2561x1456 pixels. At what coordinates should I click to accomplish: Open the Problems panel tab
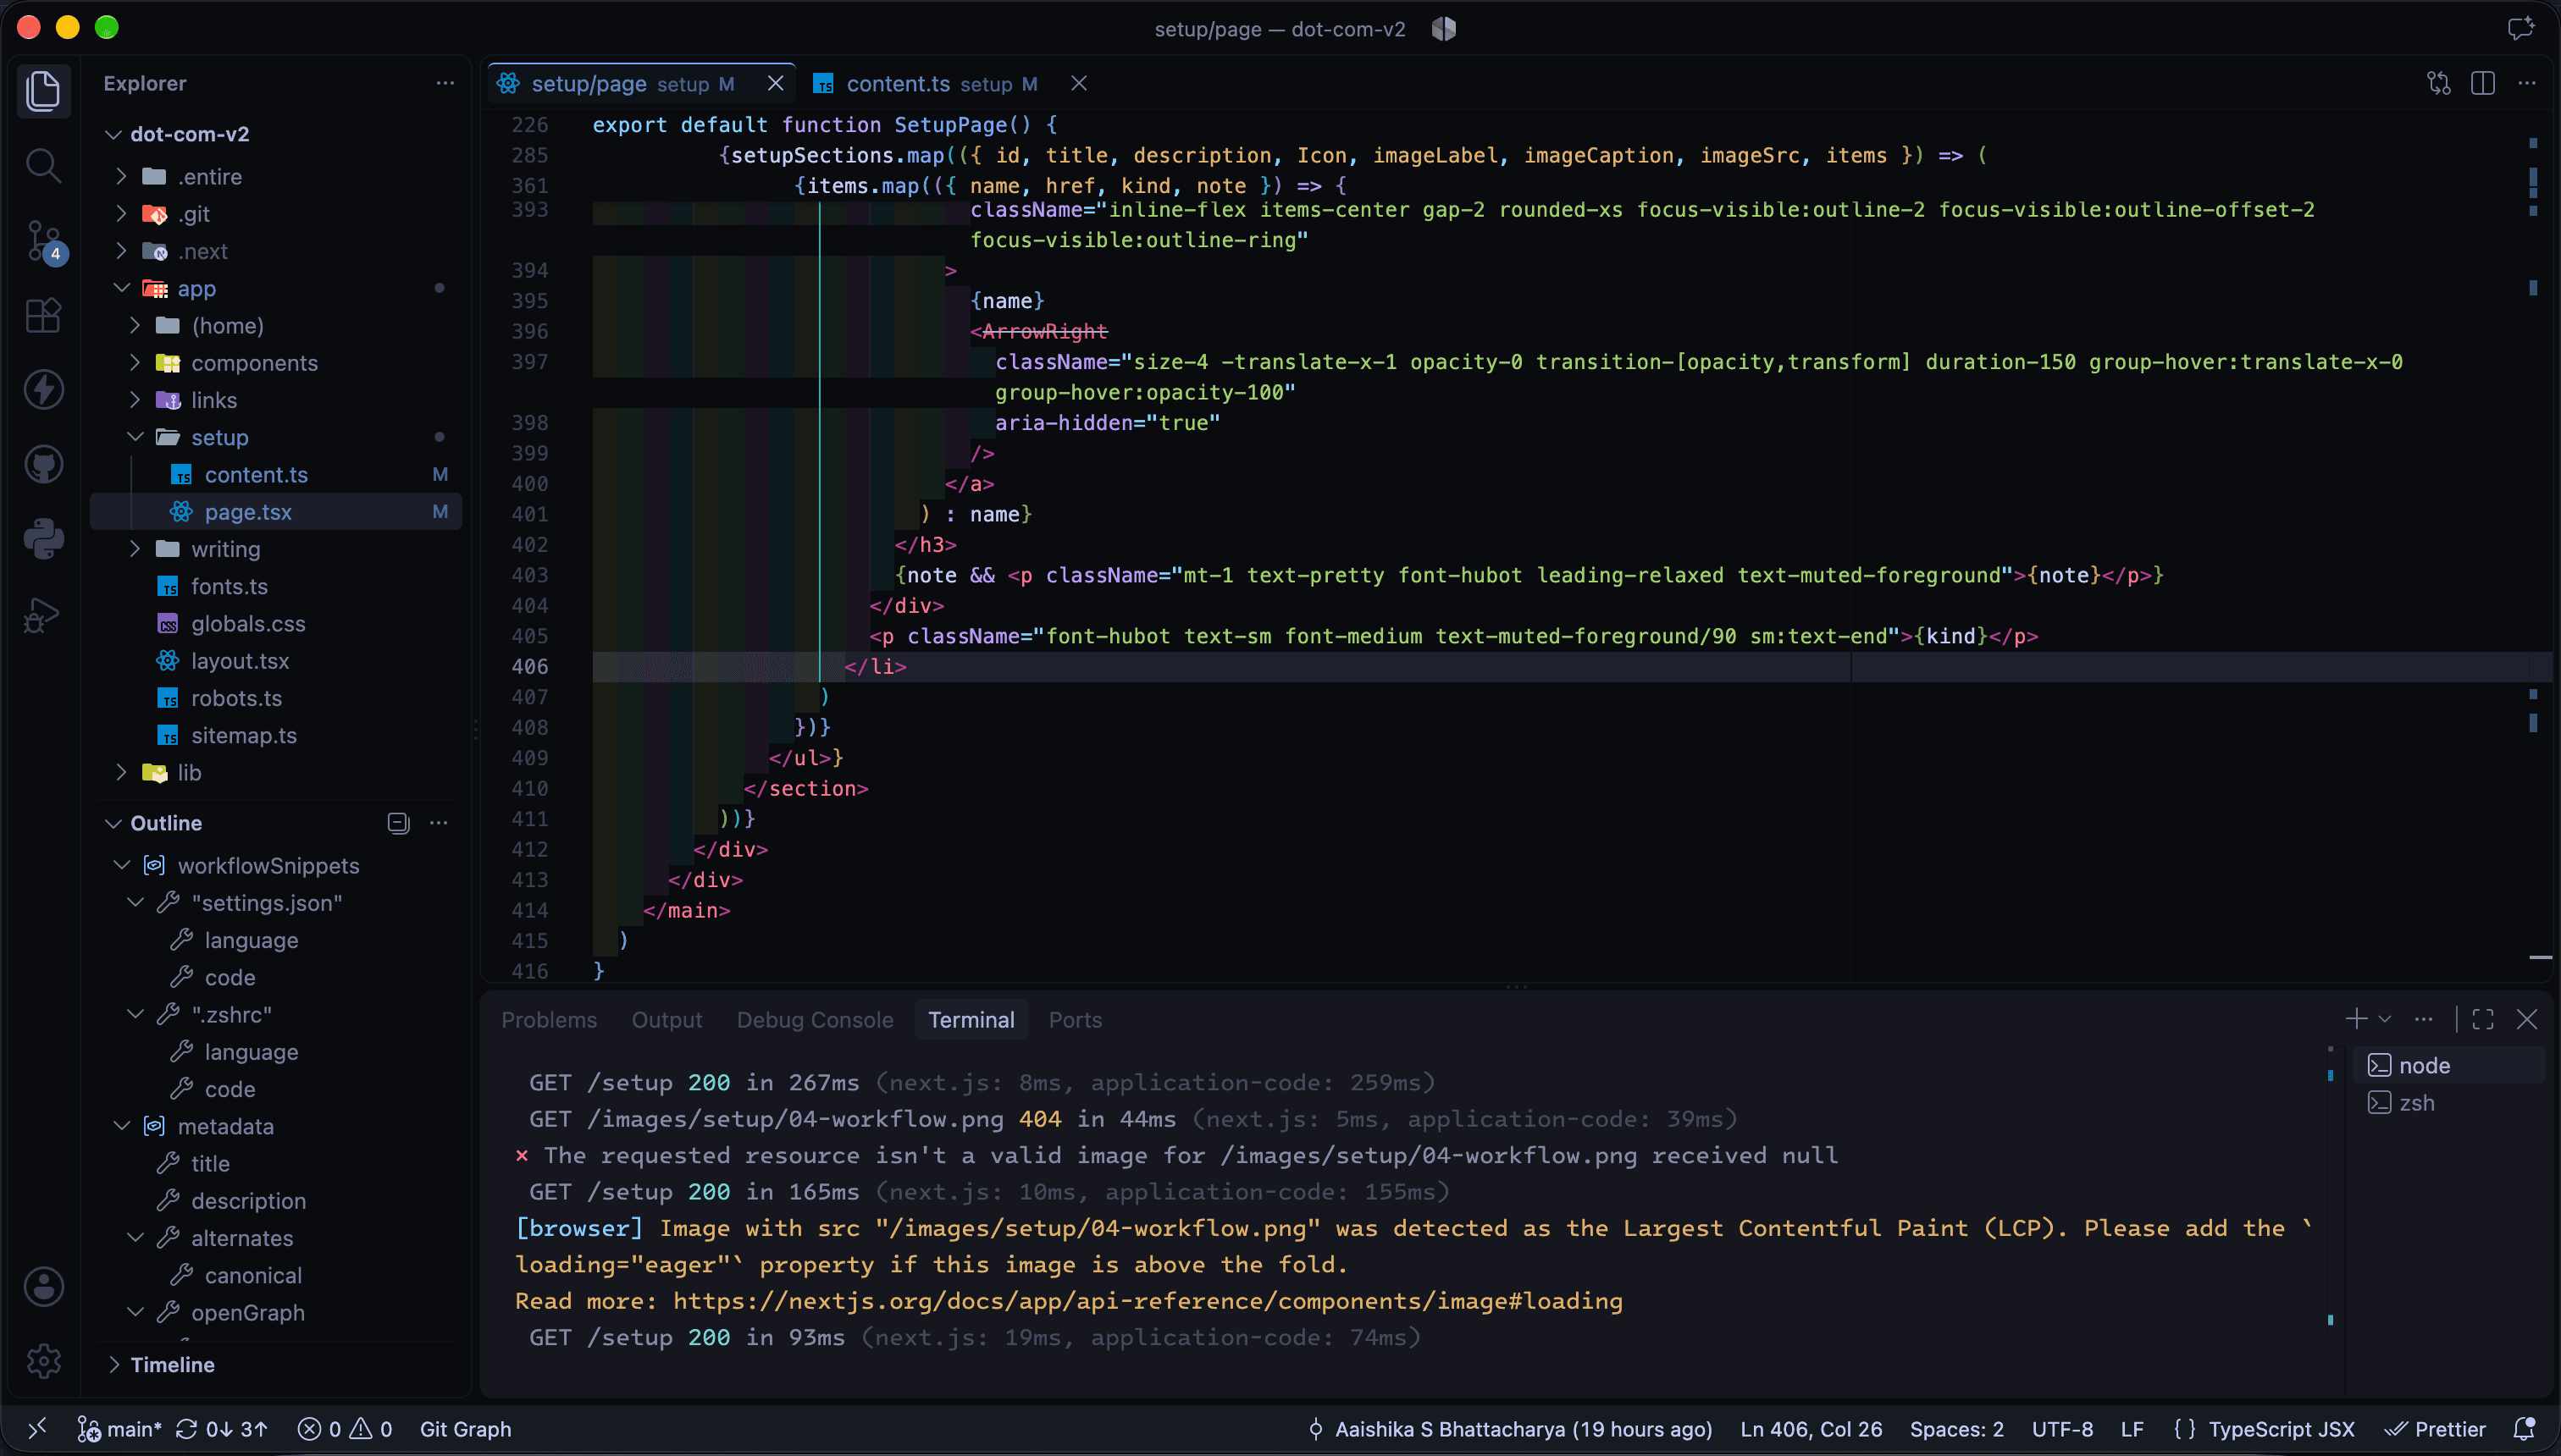click(548, 1020)
